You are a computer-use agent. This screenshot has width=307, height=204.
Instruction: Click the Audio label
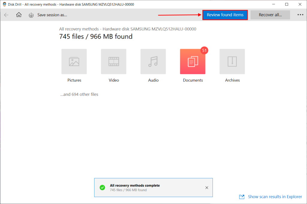point(153,80)
